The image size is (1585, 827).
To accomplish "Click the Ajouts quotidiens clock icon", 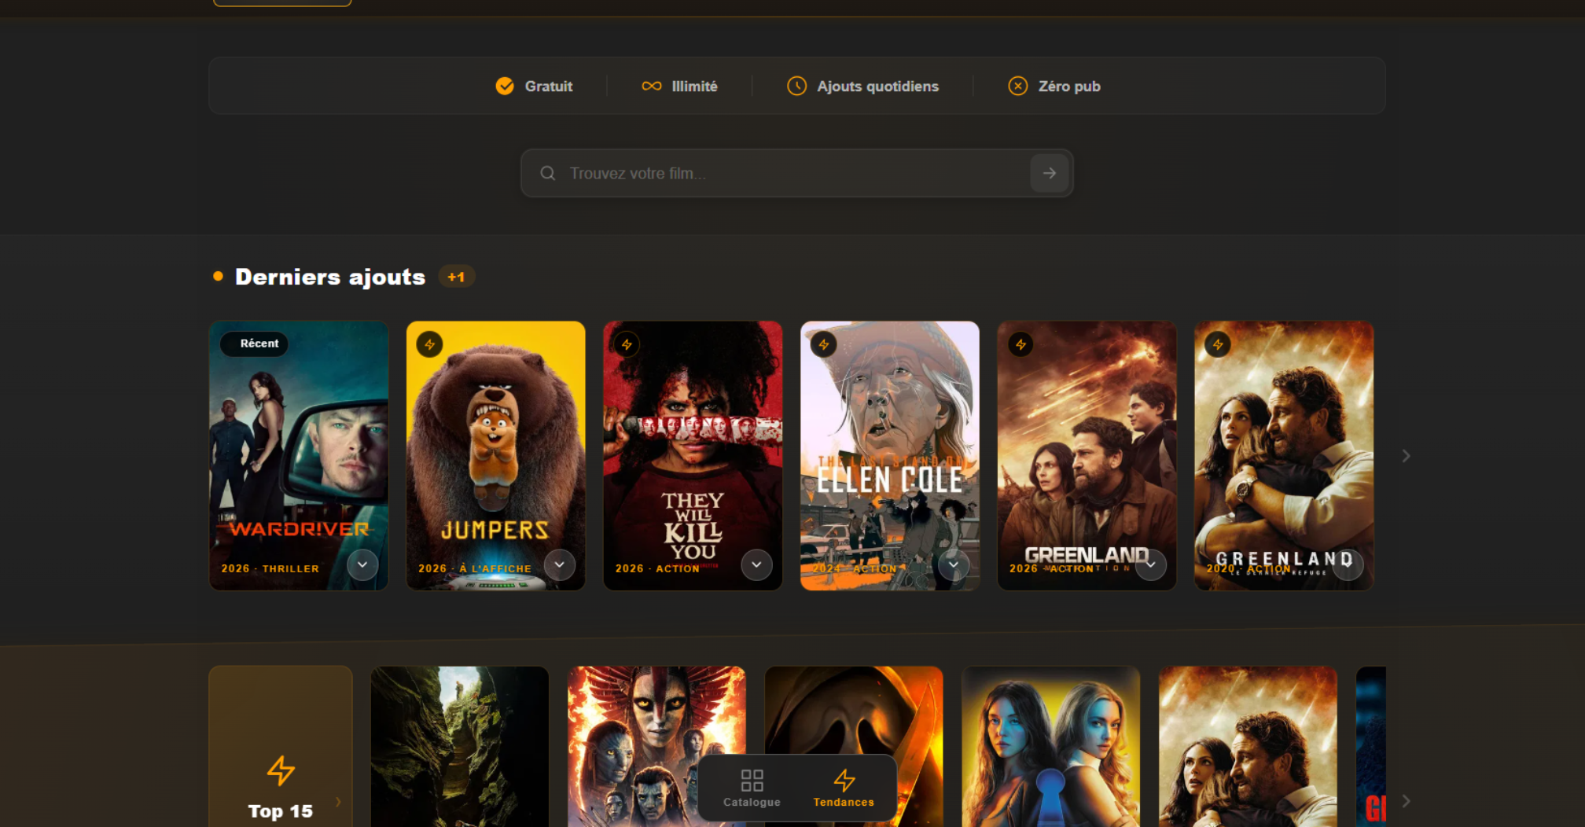I will pyautogui.click(x=796, y=86).
